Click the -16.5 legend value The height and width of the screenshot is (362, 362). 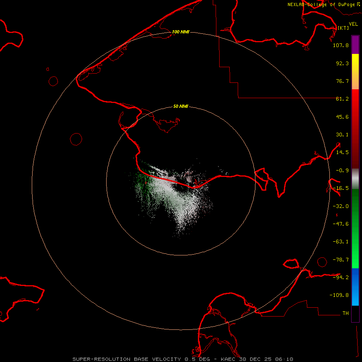(x=341, y=188)
